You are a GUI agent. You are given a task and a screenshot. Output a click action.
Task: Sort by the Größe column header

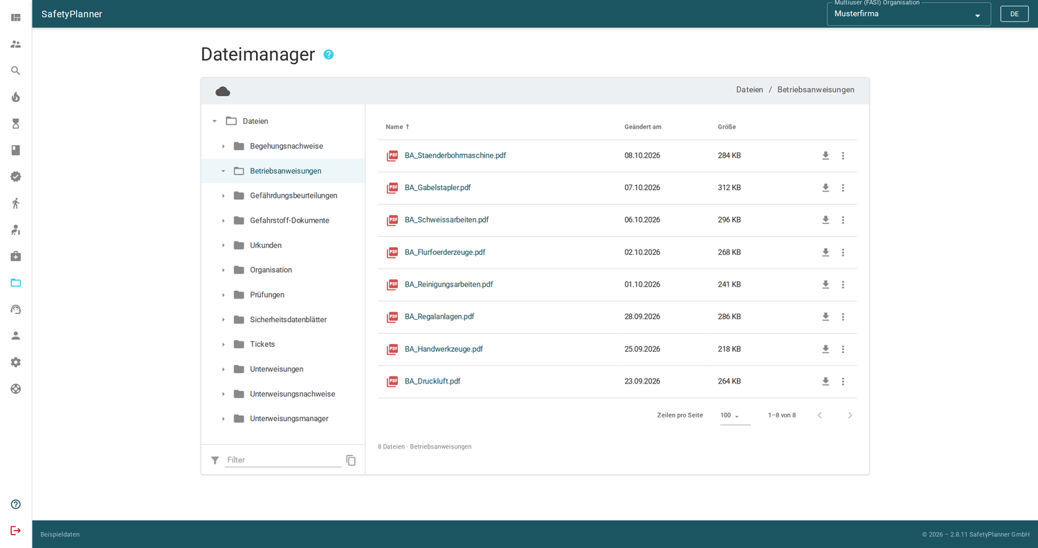click(x=727, y=126)
